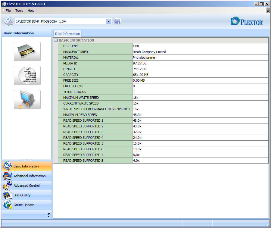This screenshot has height=228, width=271.
Task: Expand navigation pane chevron options
Action: coord(48,214)
